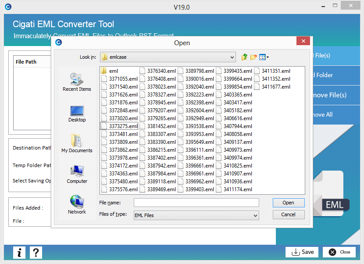Select file 3409974.eml

coord(234,158)
